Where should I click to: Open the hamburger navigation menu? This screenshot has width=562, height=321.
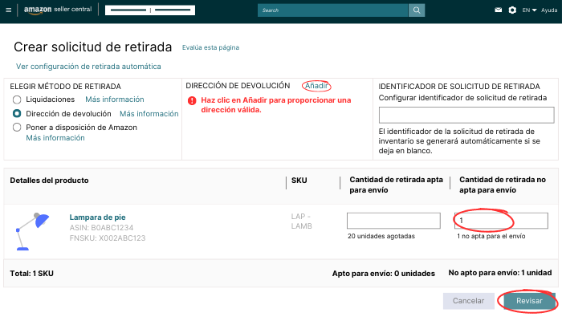point(9,10)
